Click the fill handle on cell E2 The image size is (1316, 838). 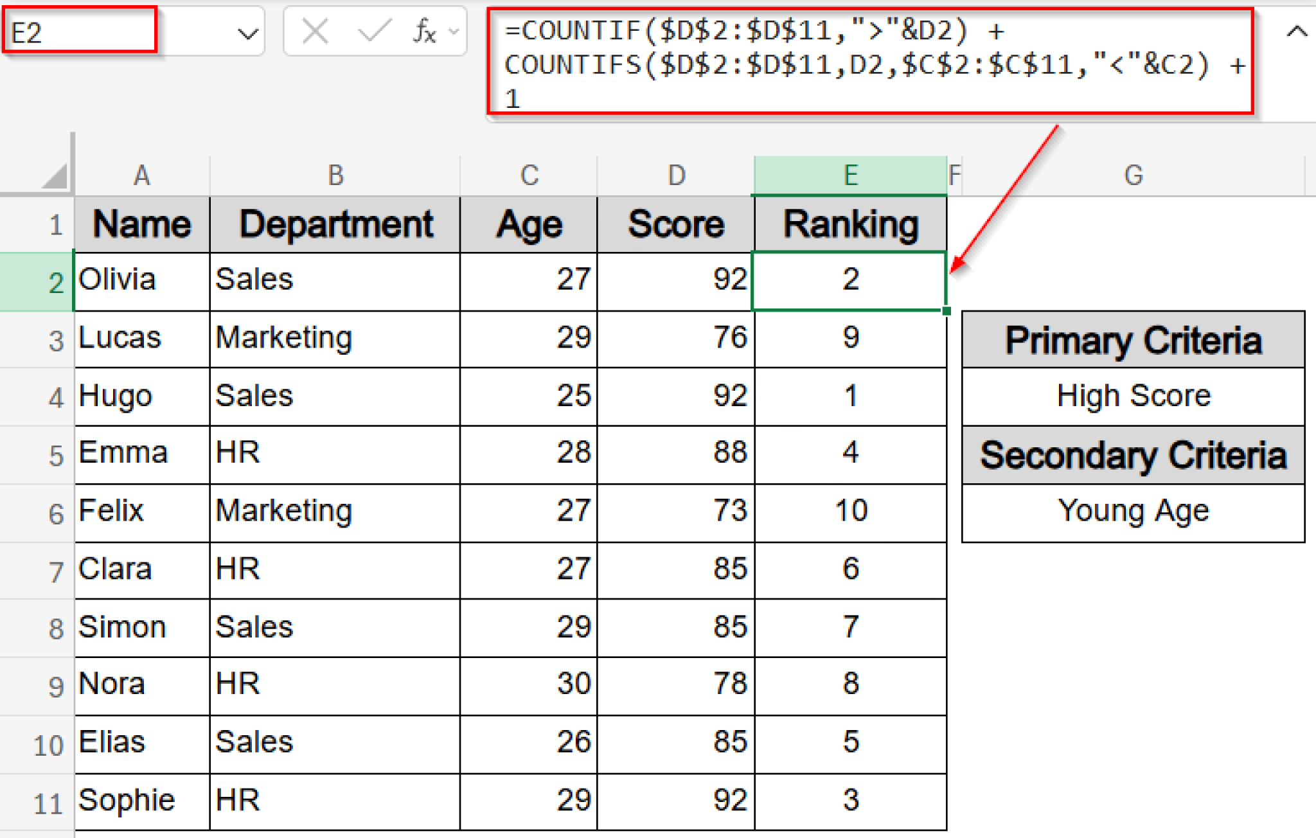tap(947, 310)
